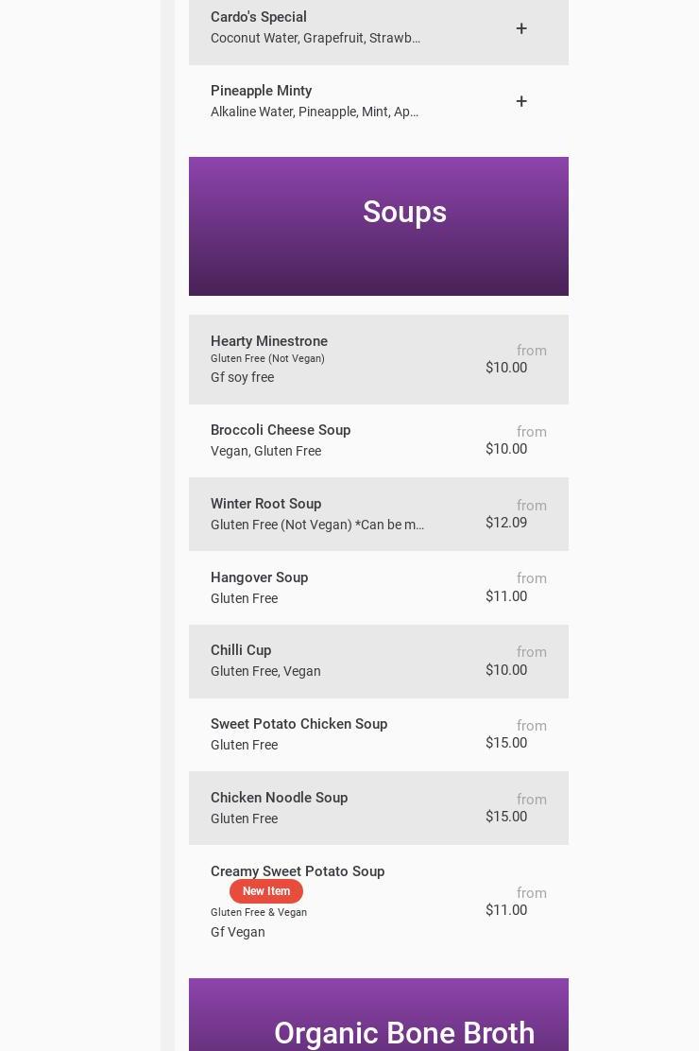Click Broccoli Cheese Soup $10.00 price
The image size is (699, 1051).
pyautogui.click(x=506, y=449)
